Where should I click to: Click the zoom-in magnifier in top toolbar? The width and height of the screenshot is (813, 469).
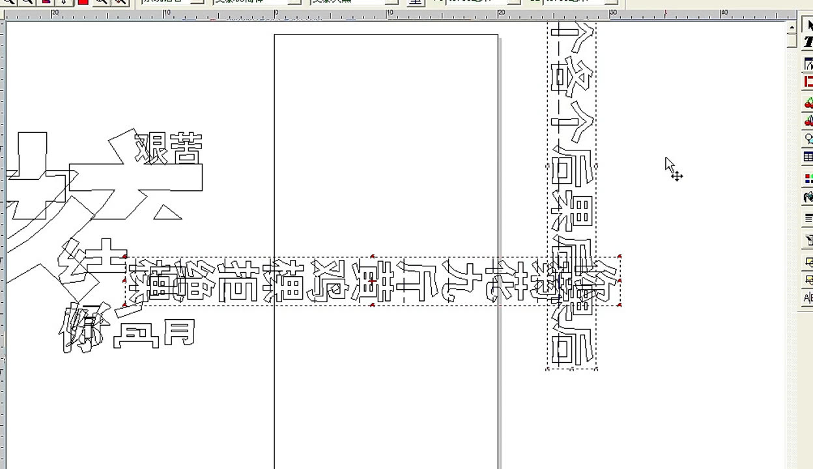pos(9,2)
